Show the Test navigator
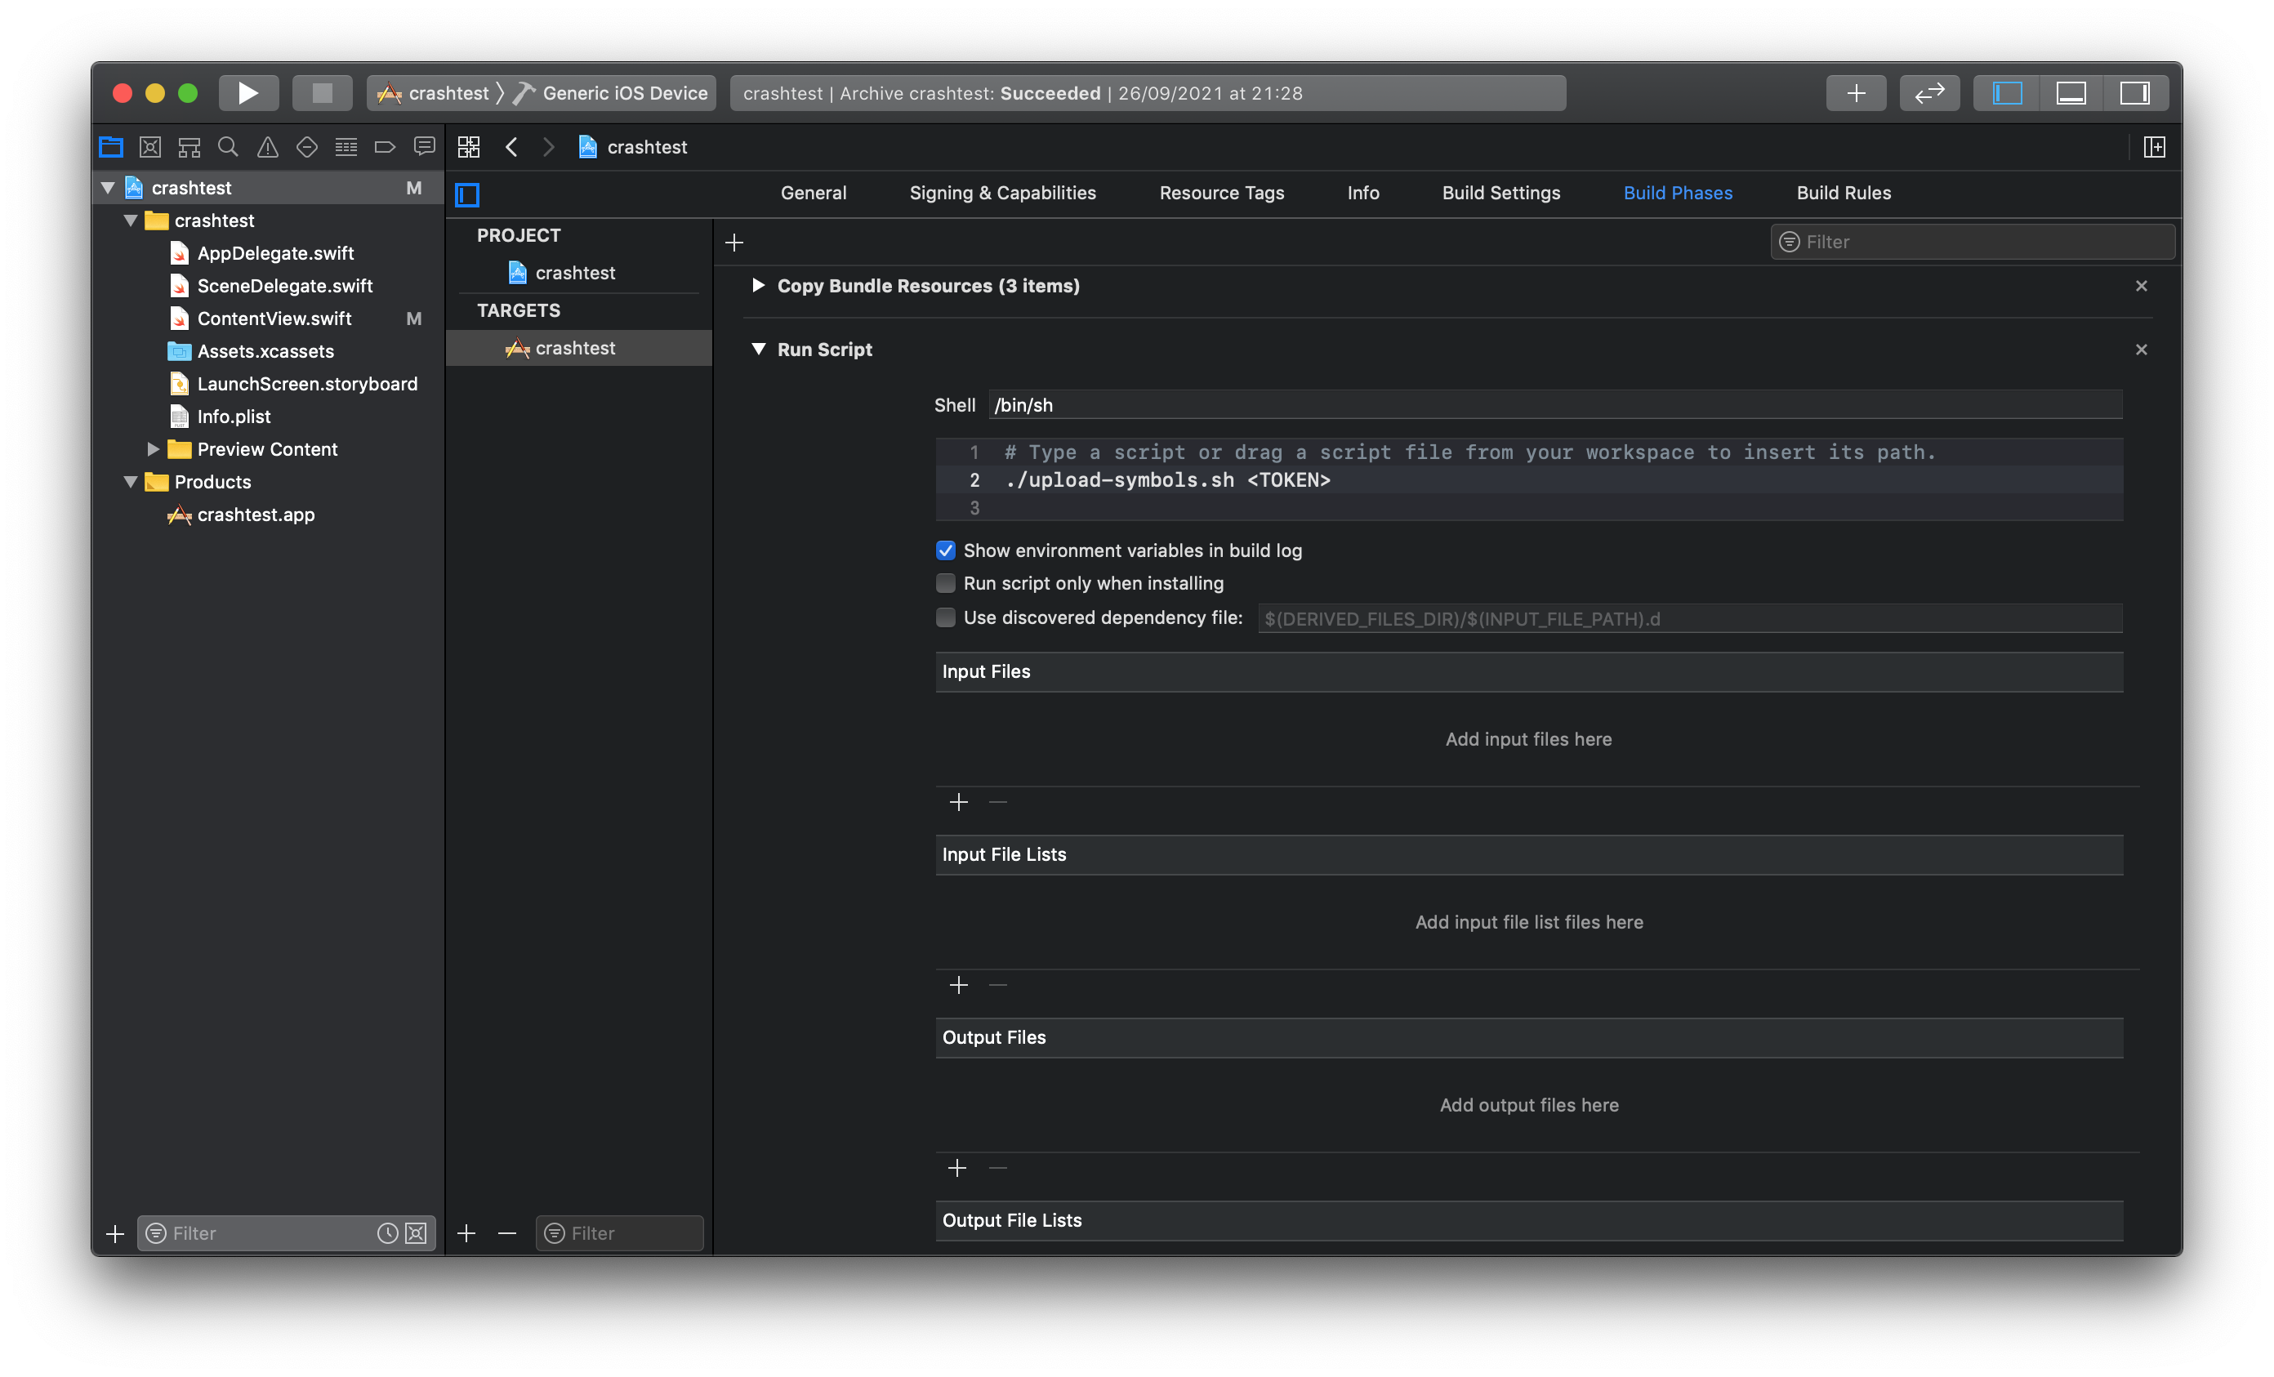2274x1377 pixels. pos(306,147)
